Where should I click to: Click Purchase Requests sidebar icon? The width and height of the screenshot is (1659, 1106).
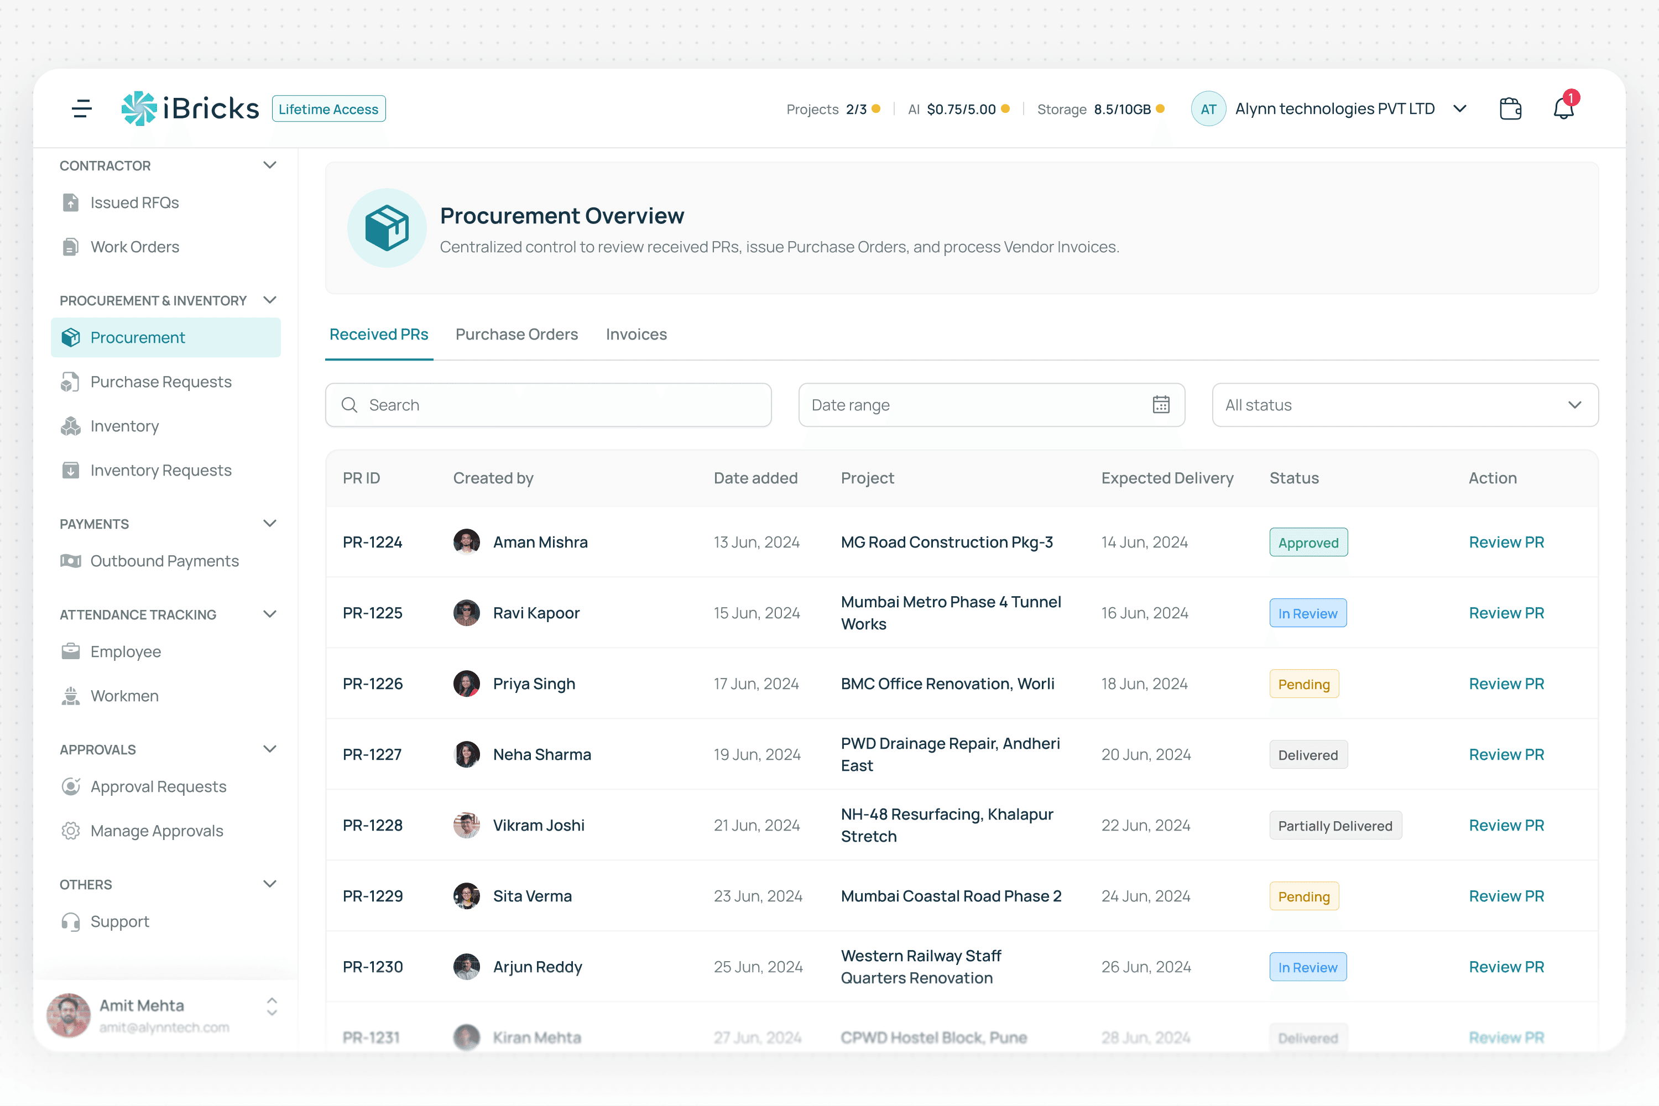71,382
